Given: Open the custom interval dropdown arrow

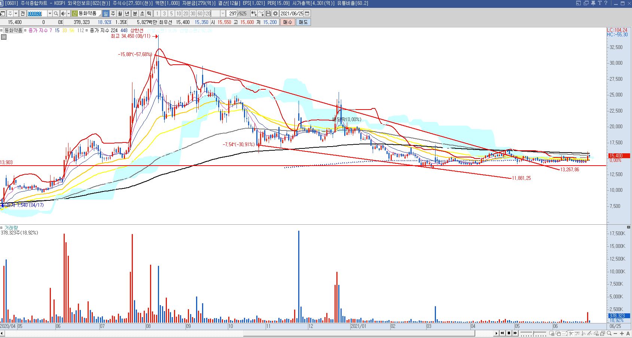Looking at the screenshot, I should point(223,13).
